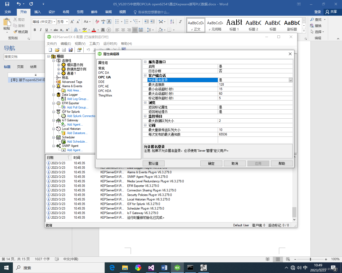Expand the 通道 1 tree node
Viewport: 342px width, 273px height.
(x=59, y=73)
